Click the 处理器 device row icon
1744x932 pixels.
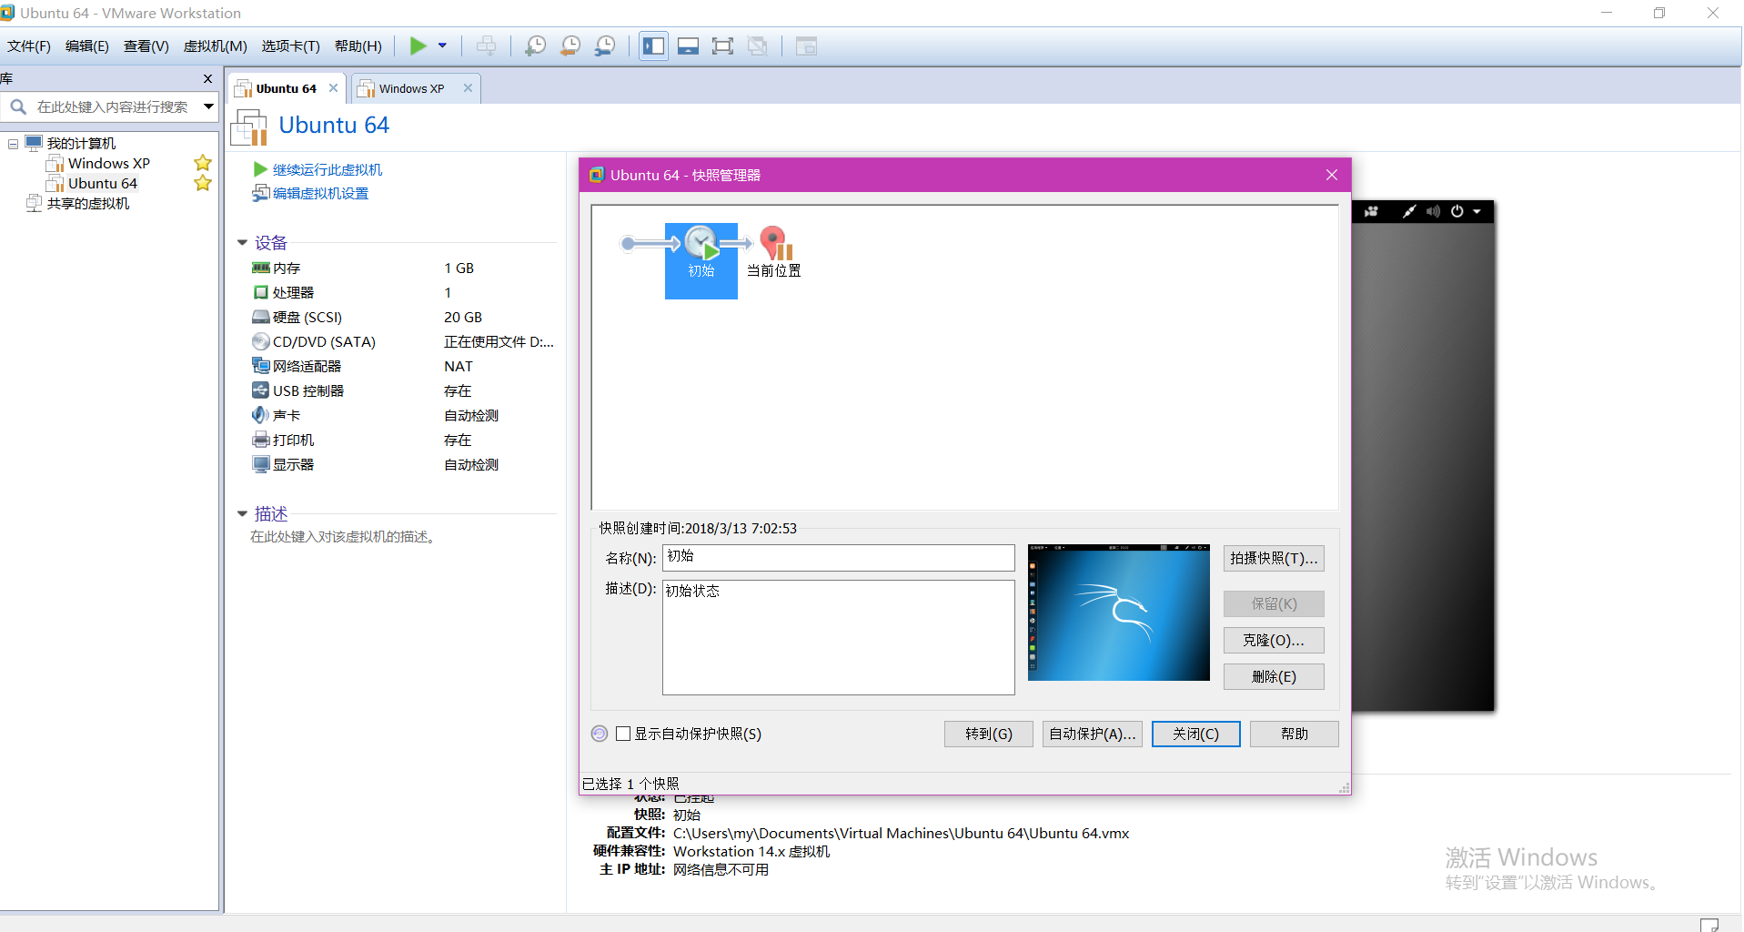pyautogui.click(x=260, y=292)
